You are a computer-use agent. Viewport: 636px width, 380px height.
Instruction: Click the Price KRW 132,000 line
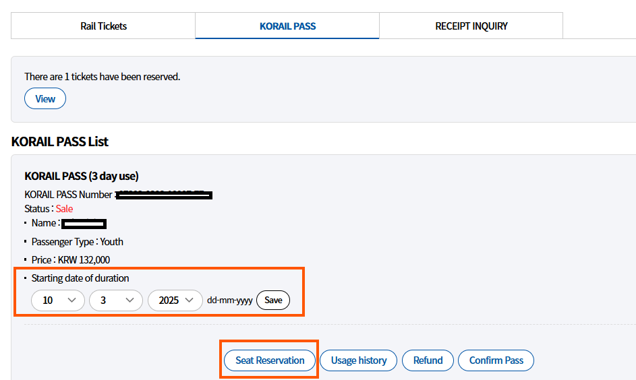71,260
